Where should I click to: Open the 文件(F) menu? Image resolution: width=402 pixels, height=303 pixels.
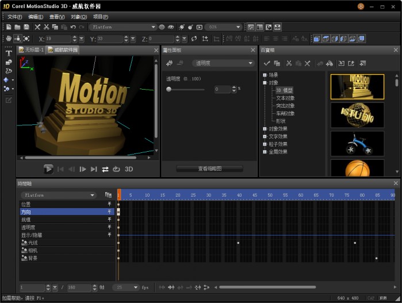(14, 17)
